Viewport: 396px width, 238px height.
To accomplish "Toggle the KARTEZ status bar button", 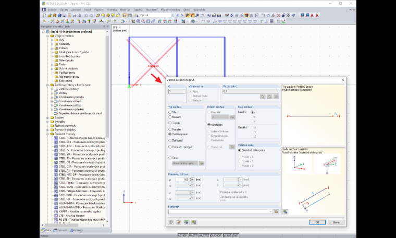I will coord(204,235).
